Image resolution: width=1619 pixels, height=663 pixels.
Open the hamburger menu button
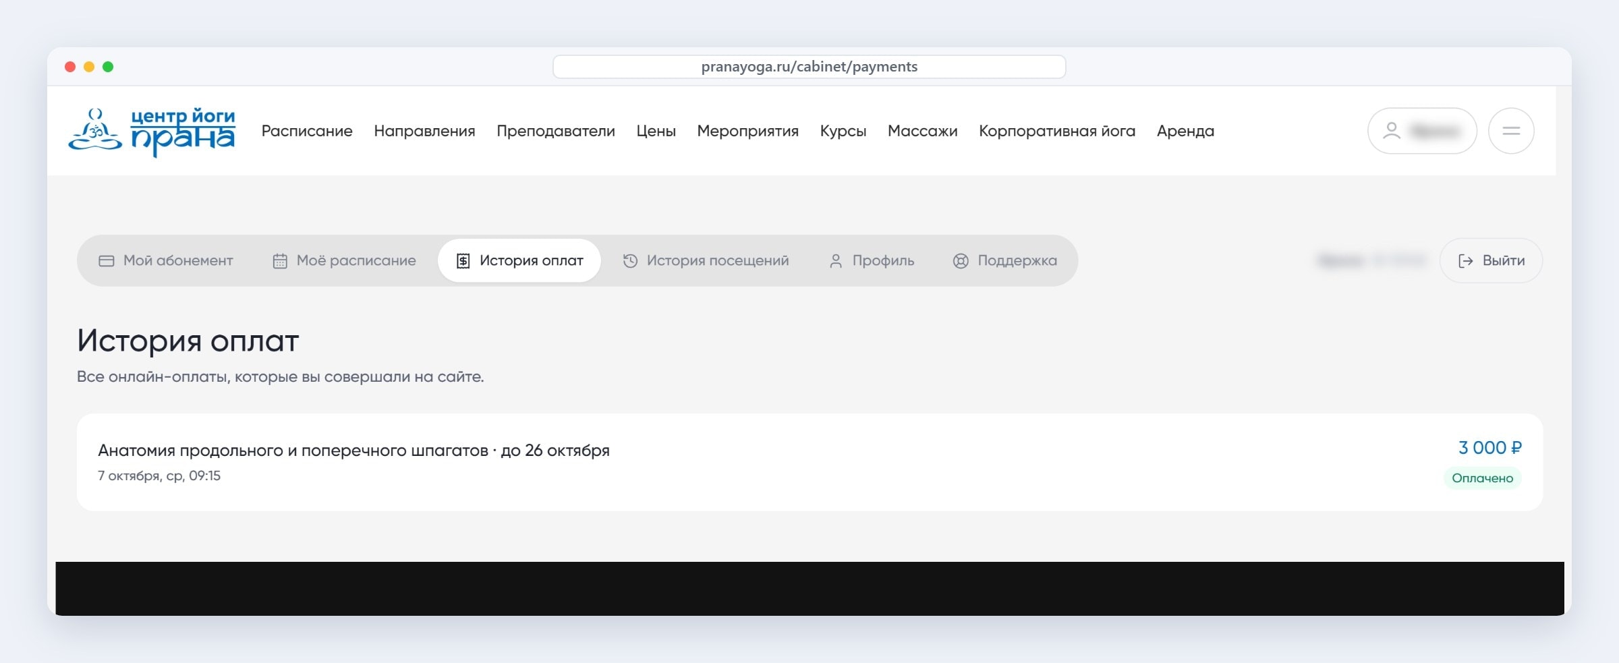1511,131
